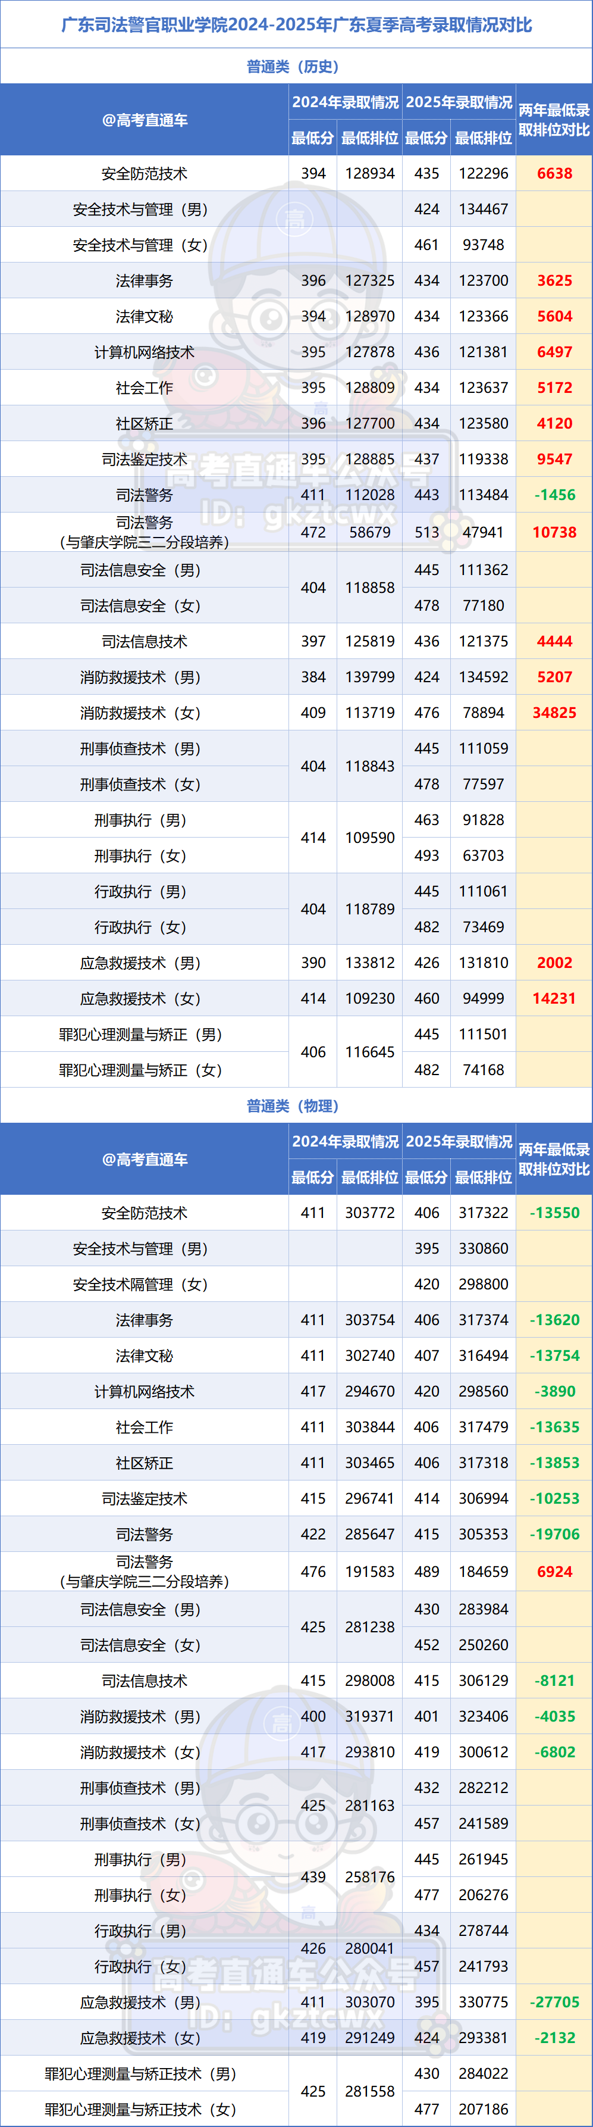Screen dimensions: 593x2127
Task: Select the rank value 298800
Action: tap(484, 1284)
